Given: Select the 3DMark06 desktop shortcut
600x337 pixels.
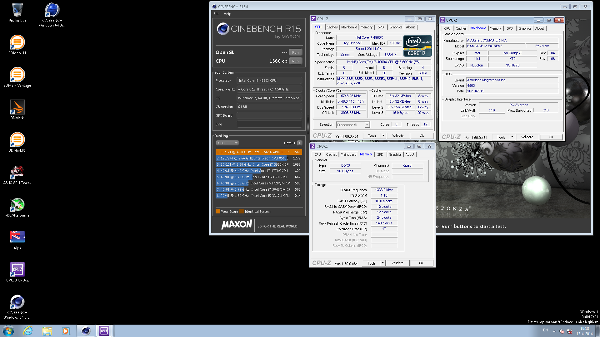Looking at the screenshot, I should click(x=17, y=142).
